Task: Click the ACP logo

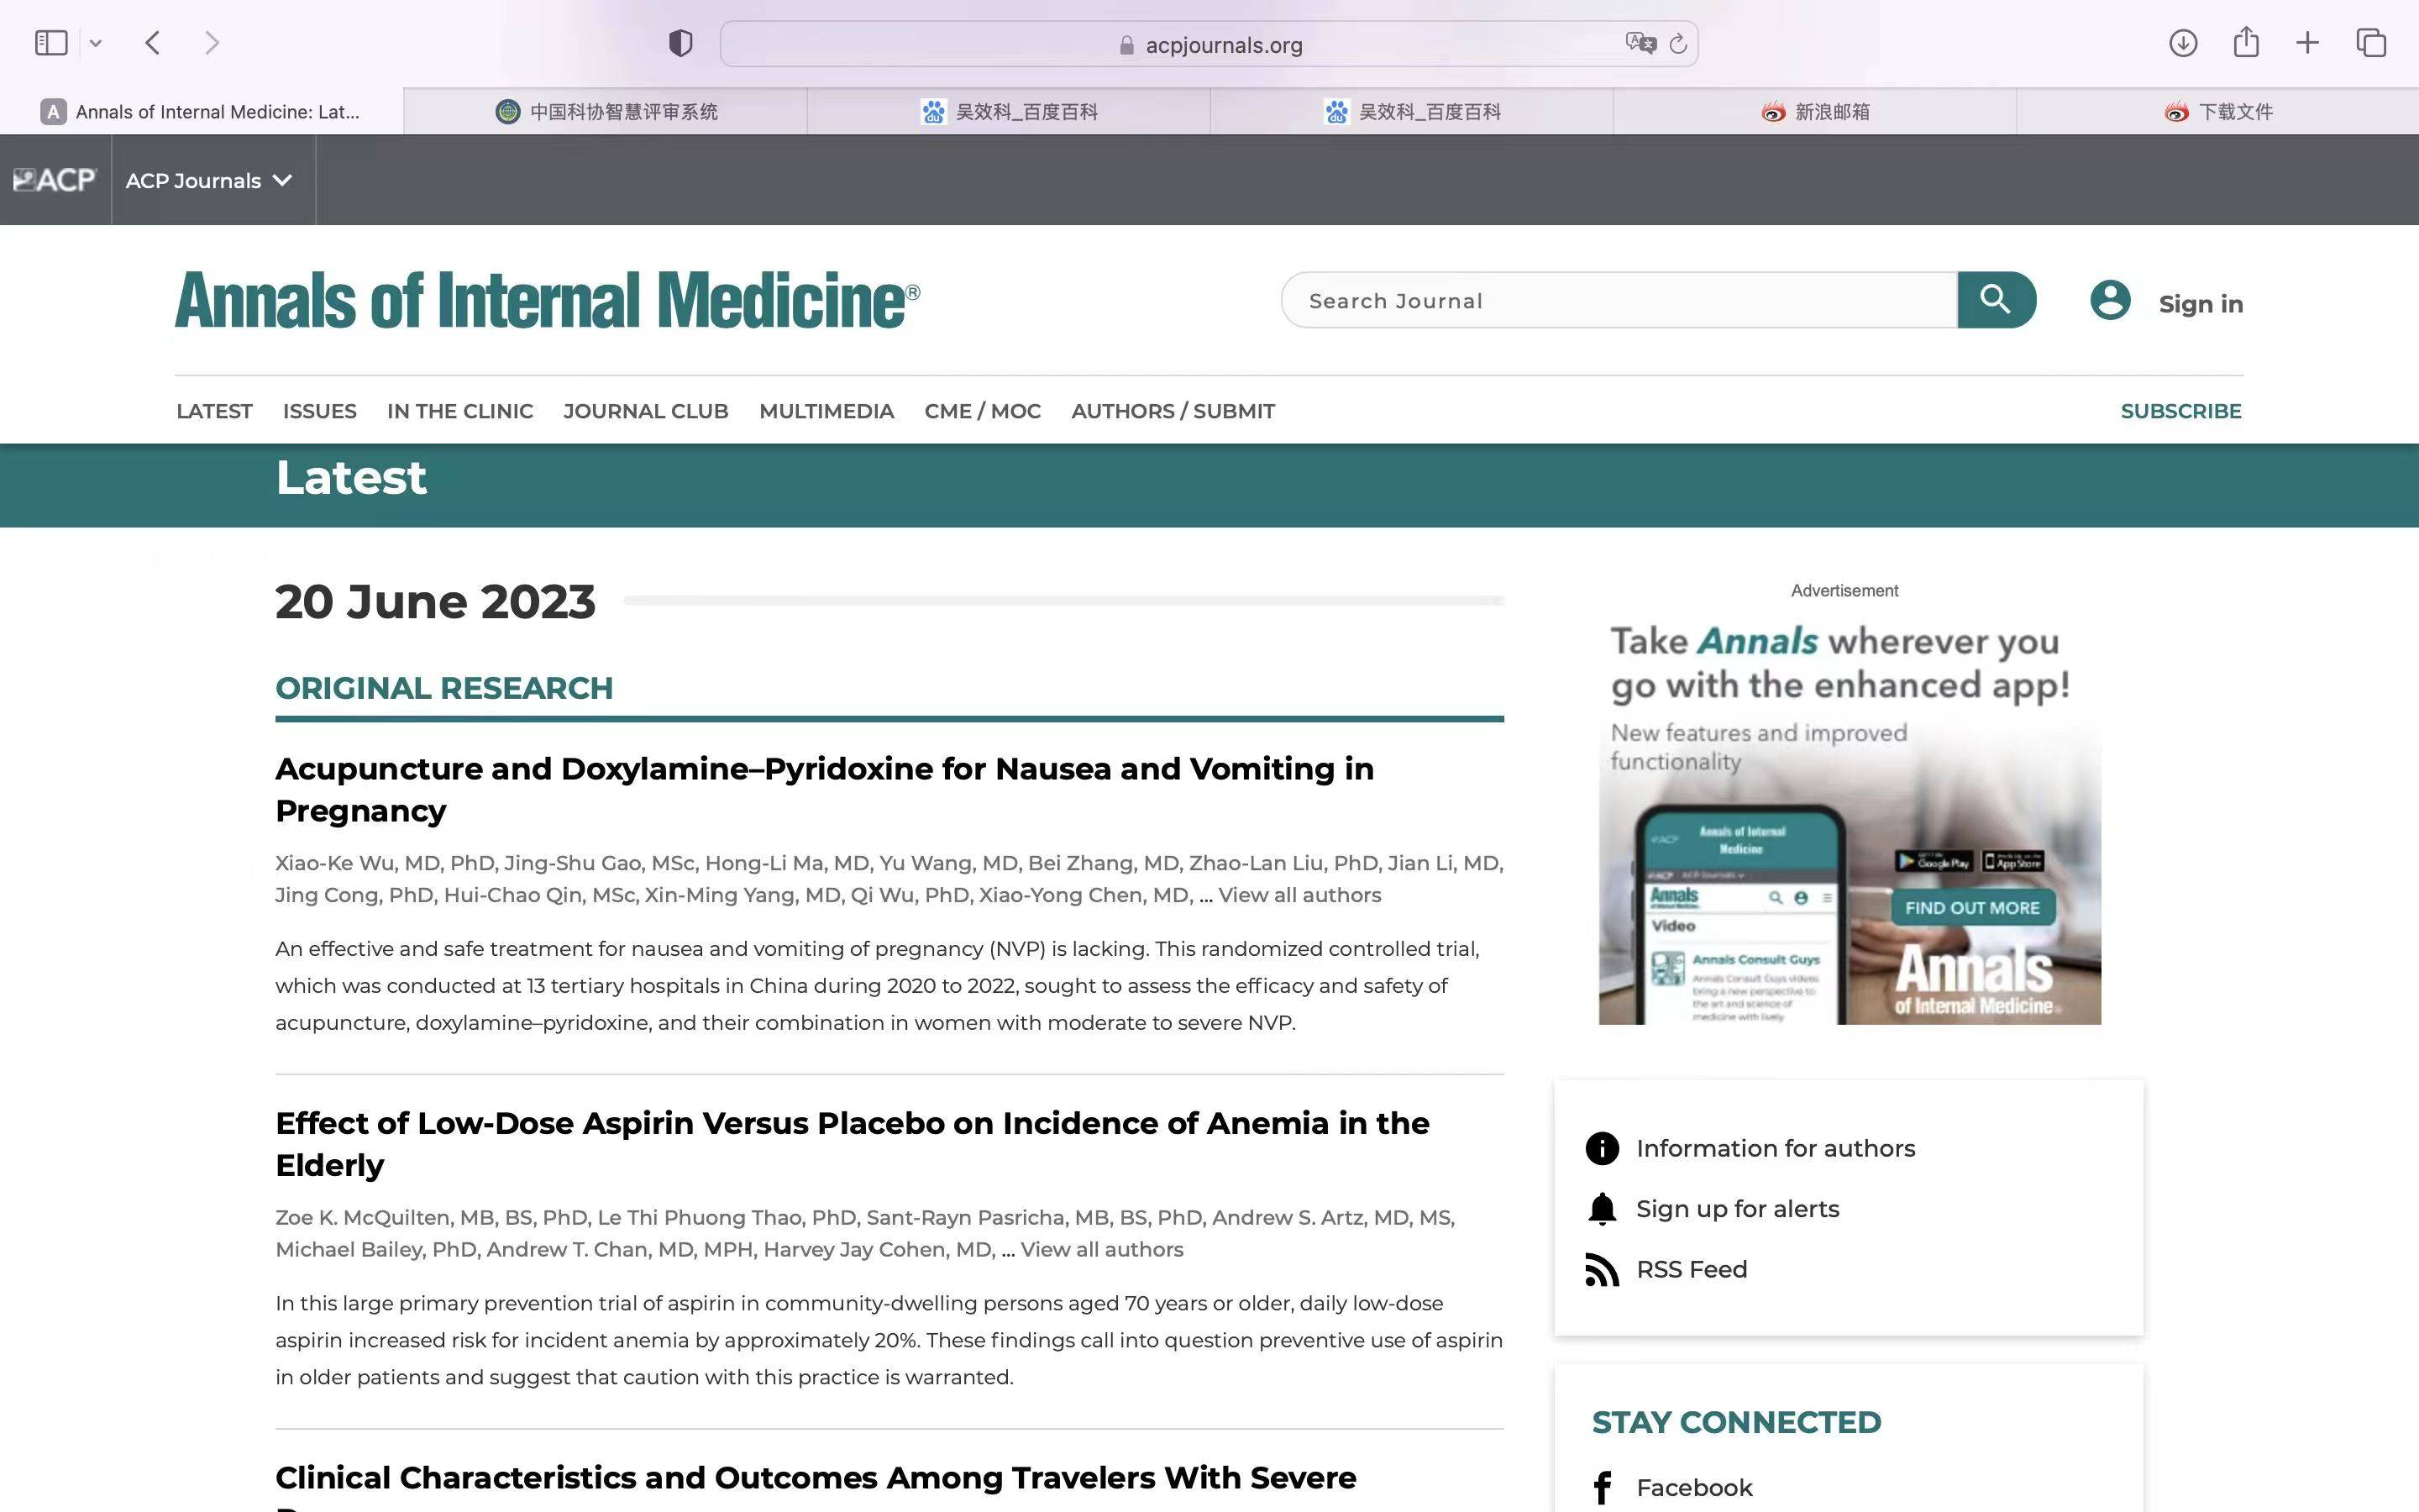Action: pos(54,180)
